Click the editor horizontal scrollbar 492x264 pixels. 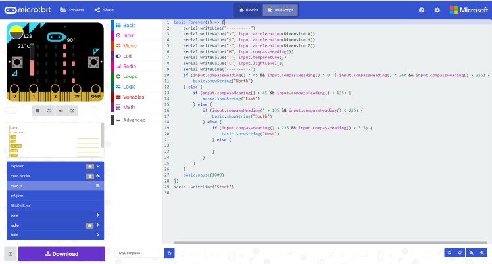coord(330,242)
